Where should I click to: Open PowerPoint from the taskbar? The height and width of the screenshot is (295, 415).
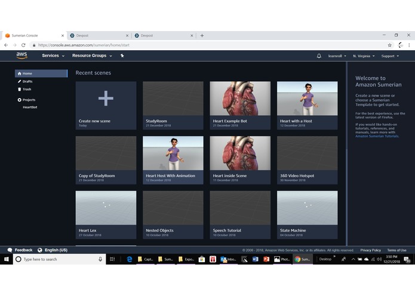266,259
